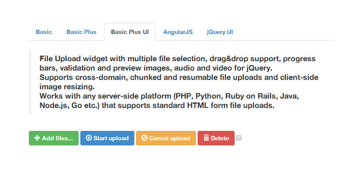Switch to the Basic tab
Screen dimensions: 340x170
[x=44, y=32]
